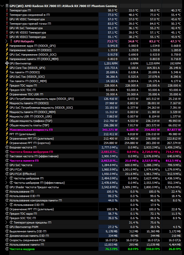Select Ограничение PPT ГП (коротко) label
Image resolution: width=184 pixels, height=255 pixels.
pyautogui.click(x=30, y=143)
